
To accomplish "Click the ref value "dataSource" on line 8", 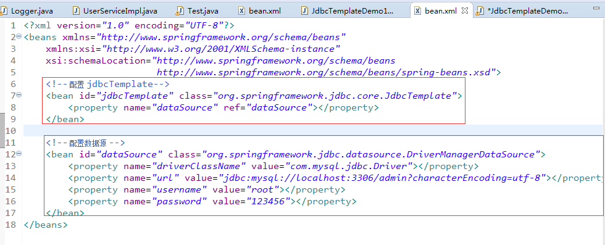I will coord(280,107).
